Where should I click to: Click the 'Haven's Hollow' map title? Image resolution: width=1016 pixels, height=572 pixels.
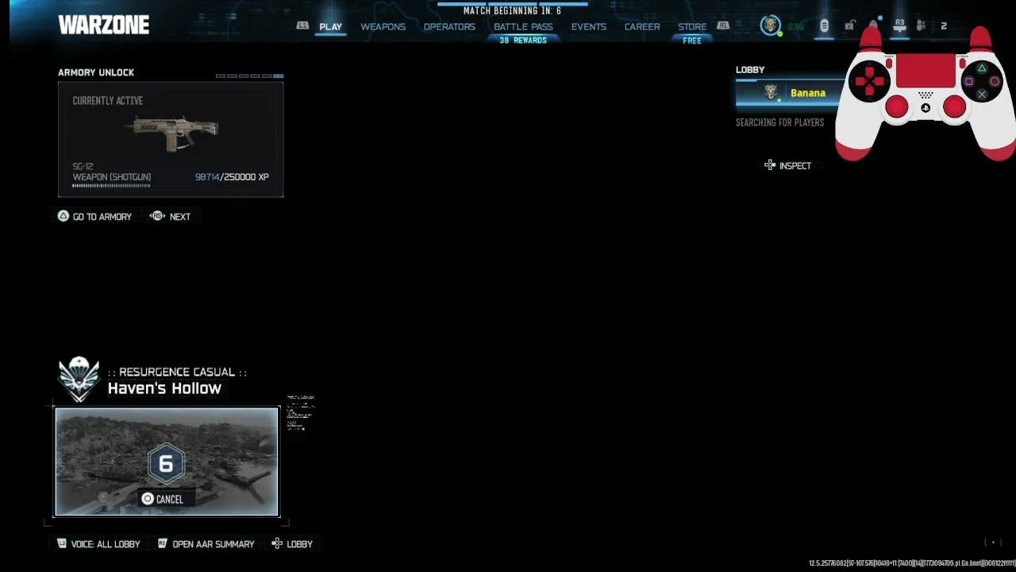164,388
